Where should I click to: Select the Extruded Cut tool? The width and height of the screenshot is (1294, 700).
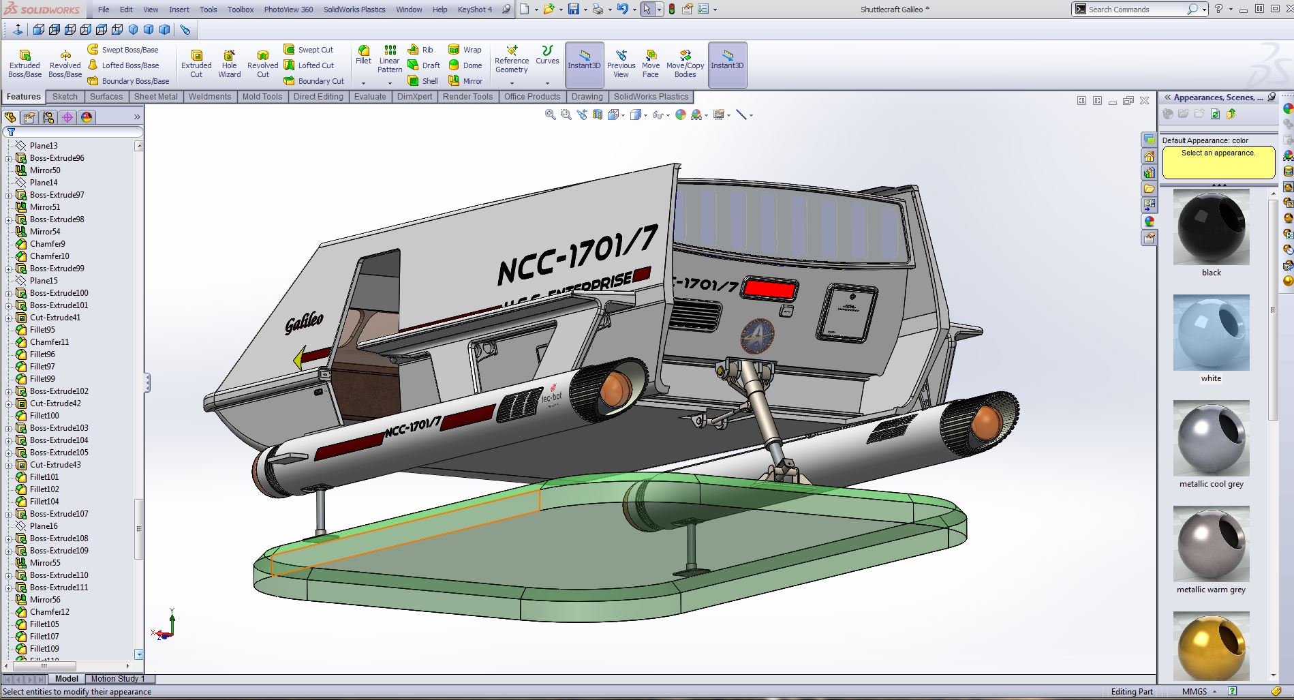(x=196, y=64)
